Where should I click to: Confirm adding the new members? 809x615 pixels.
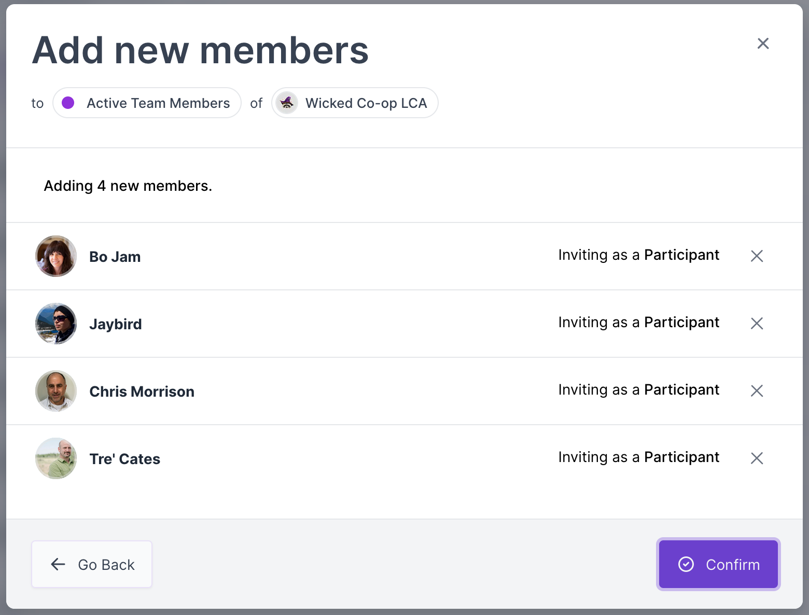pos(718,564)
